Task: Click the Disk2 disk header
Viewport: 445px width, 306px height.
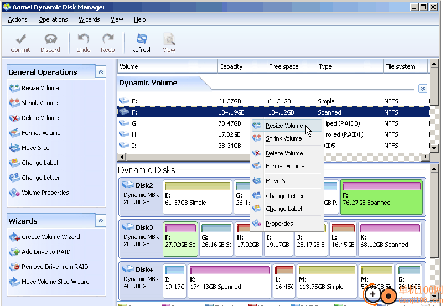Action: tap(141, 197)
